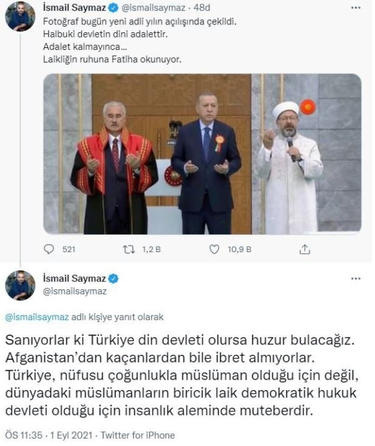Screen dimensions: 375x446
Task: Open the share icon under the photo
Action: [304, 249]
